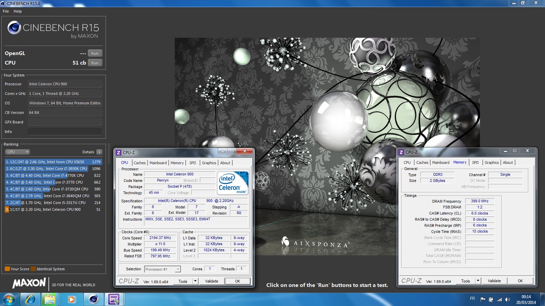545x306 pixels.
Task: Close the left CPU-Z window
Action: pyautogui.click(x=245, y=151)
